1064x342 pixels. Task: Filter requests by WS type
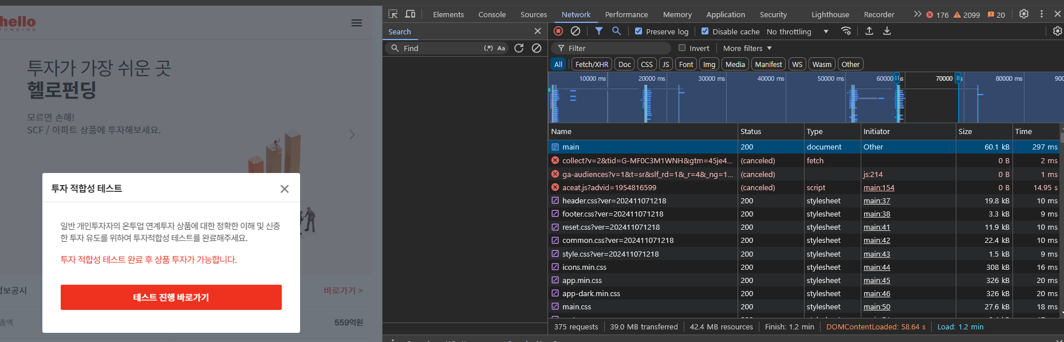click(797, 64)
